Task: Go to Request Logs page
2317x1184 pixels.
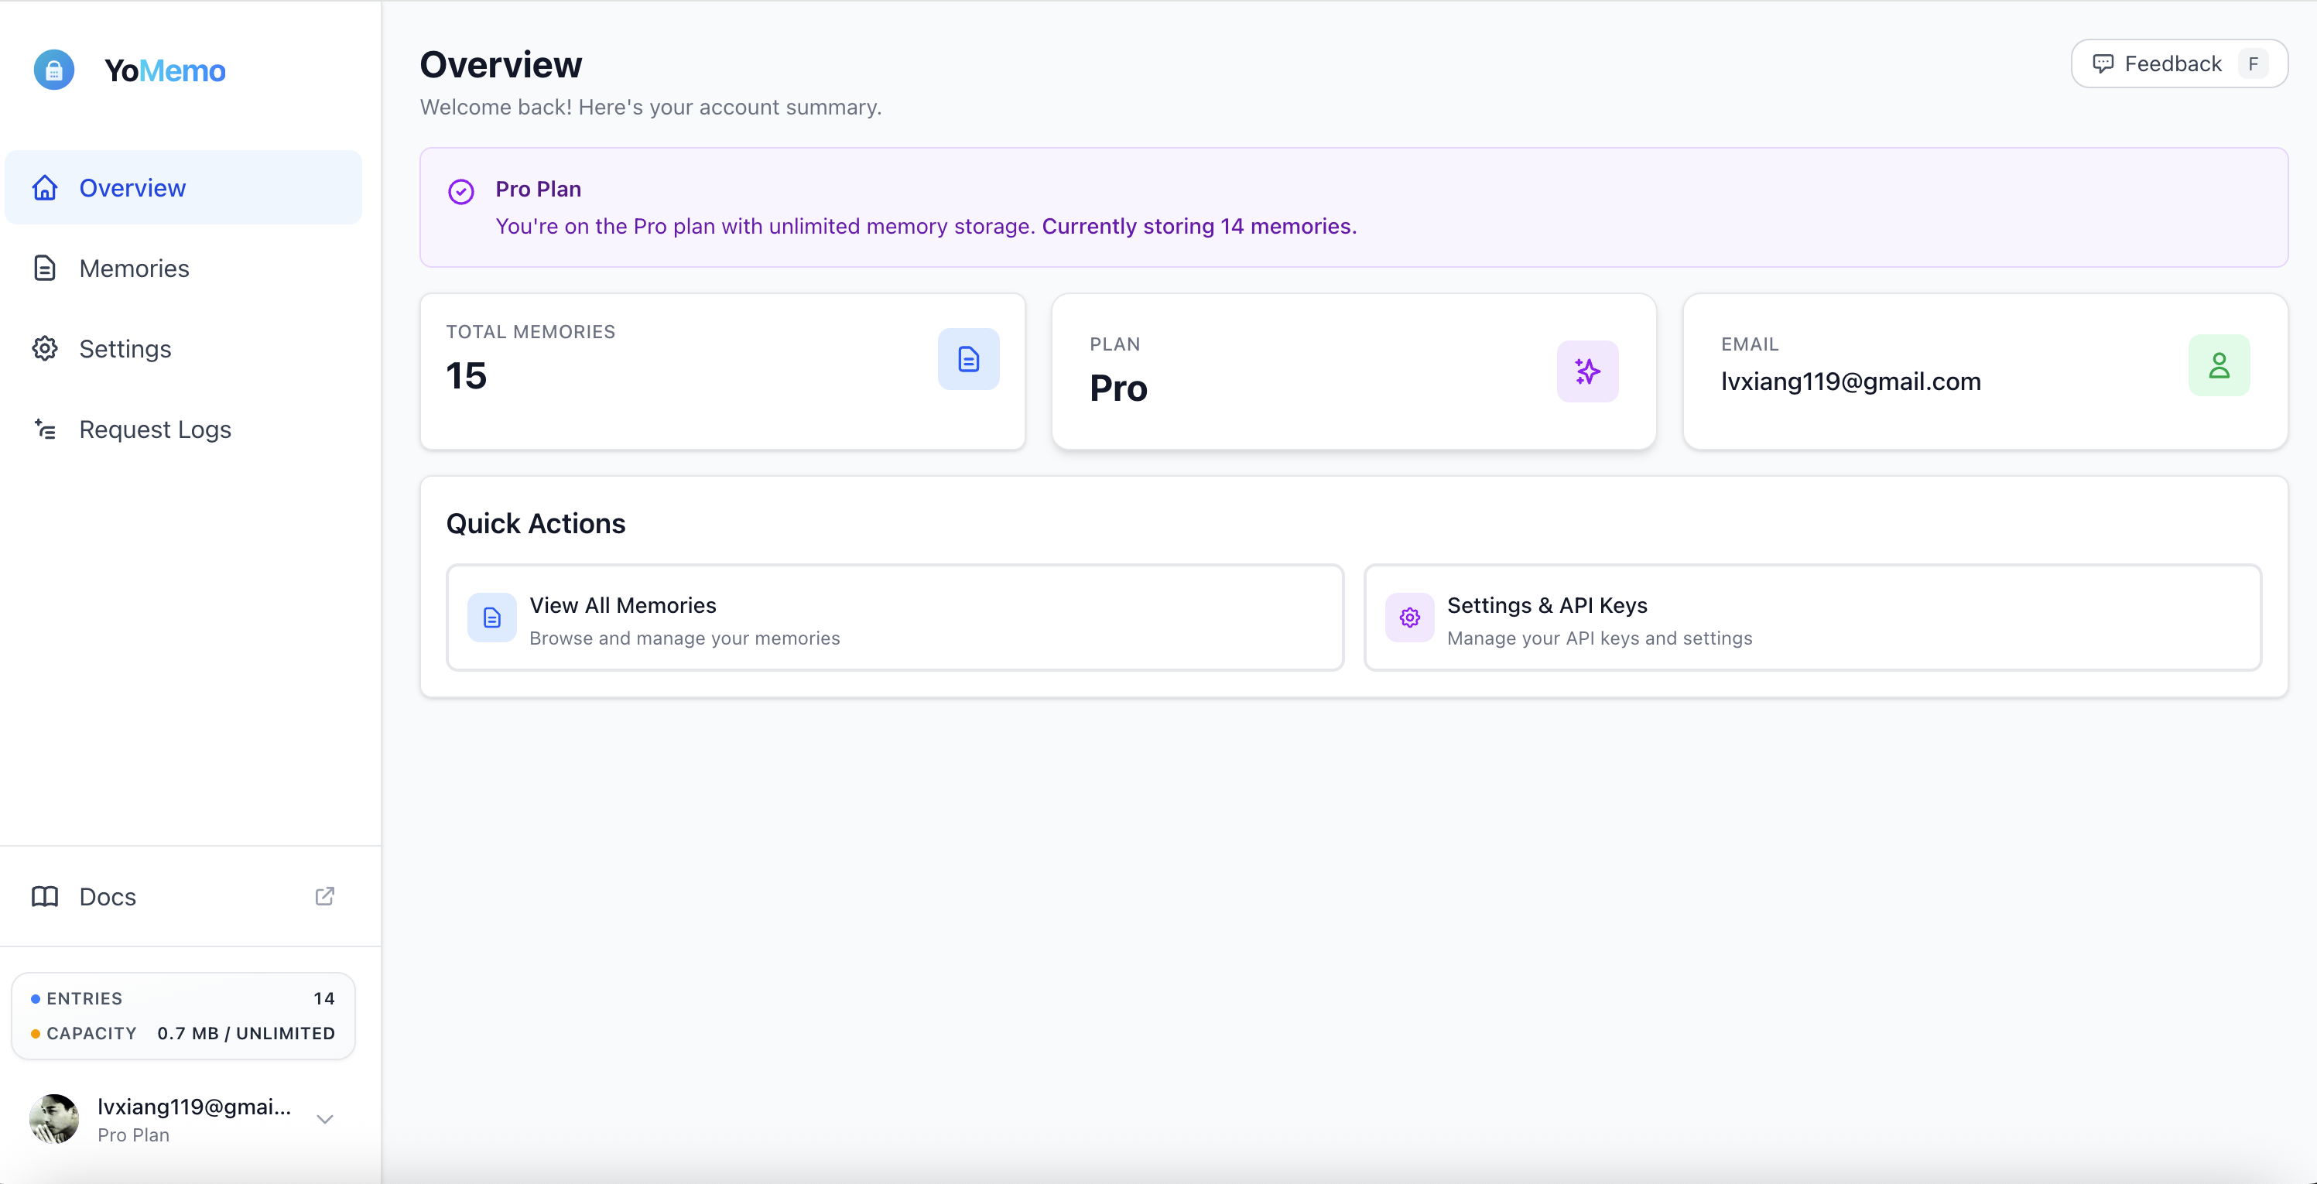Action: point(155,429)
